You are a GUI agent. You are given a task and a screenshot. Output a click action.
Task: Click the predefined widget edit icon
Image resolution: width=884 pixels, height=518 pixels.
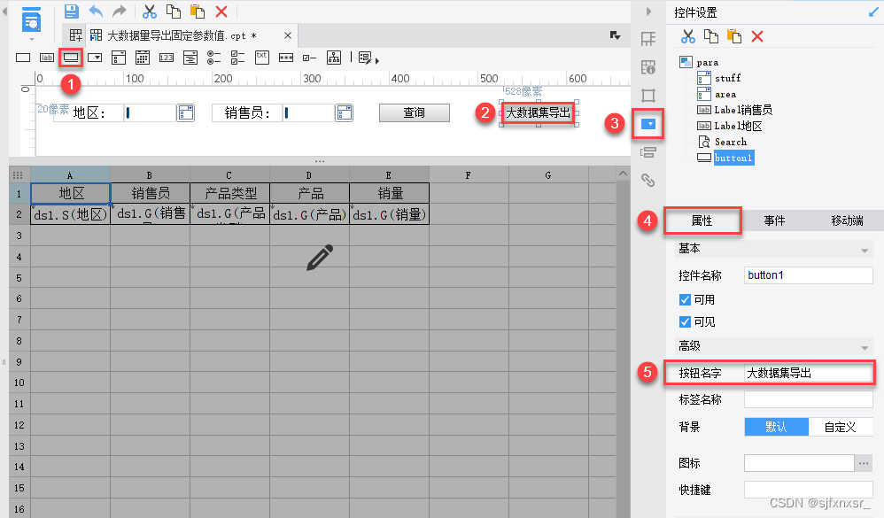pos(365,58)
